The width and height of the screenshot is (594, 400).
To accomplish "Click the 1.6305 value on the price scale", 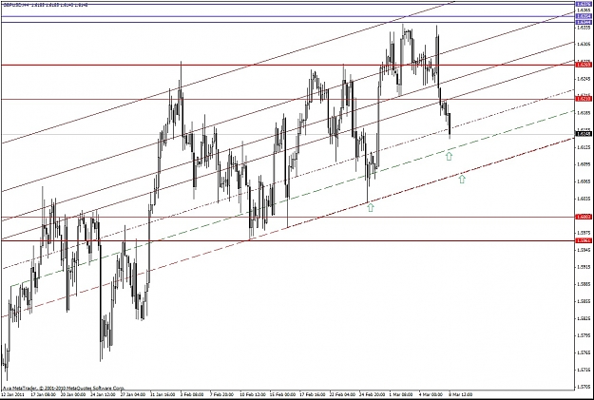I will [584, 44].
